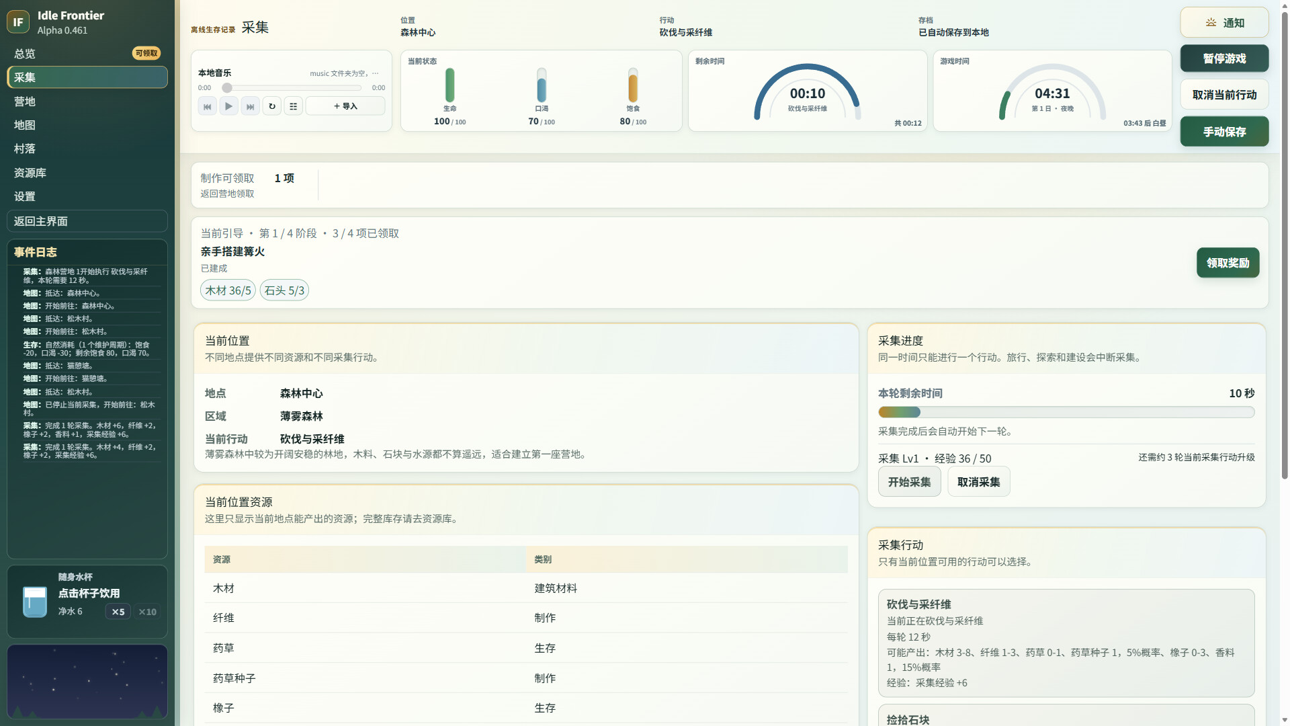Screen dimensions: 1290x726
Task: Toggle the music repeat loop icon
Action: [271, 106]
